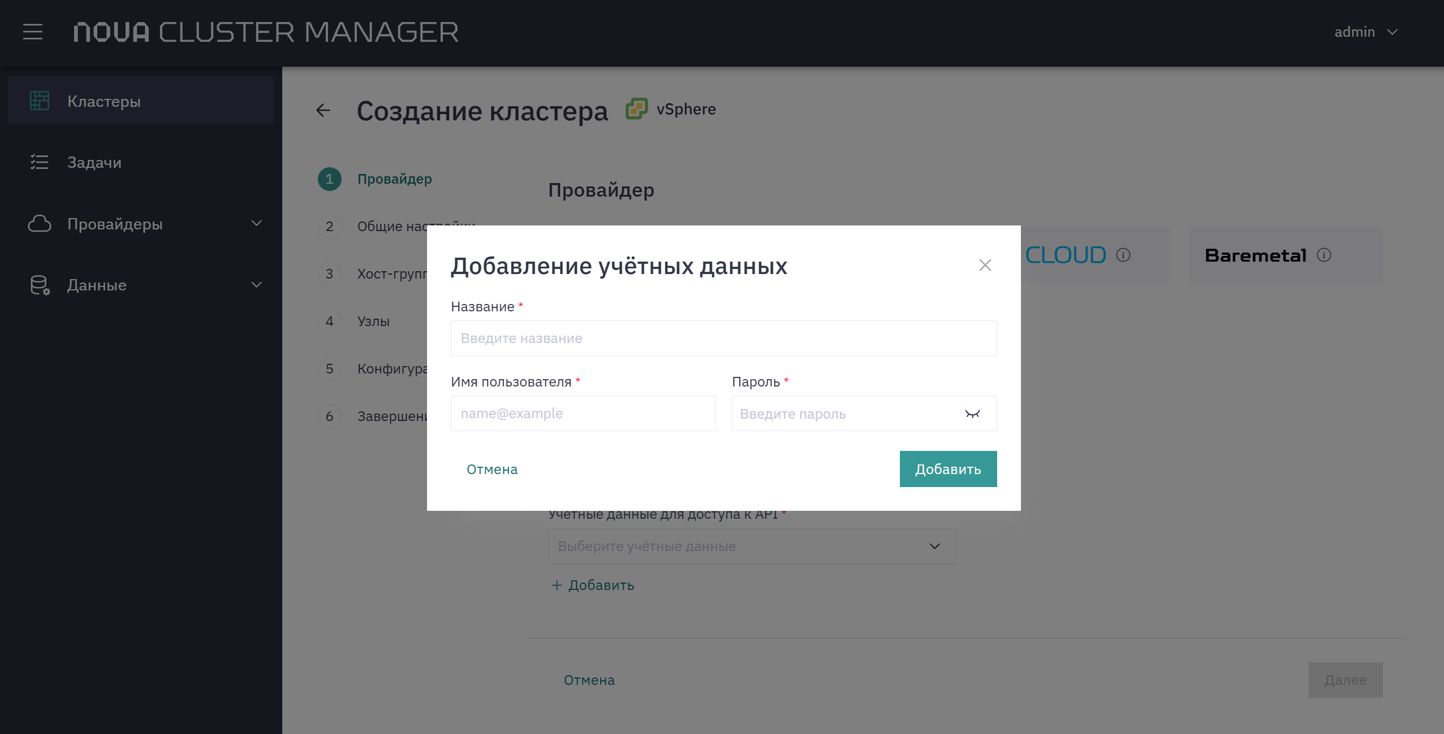Click the Задачи checklist icon
This screenshot has width=1444, height=734.
click(x=40, y=162)
